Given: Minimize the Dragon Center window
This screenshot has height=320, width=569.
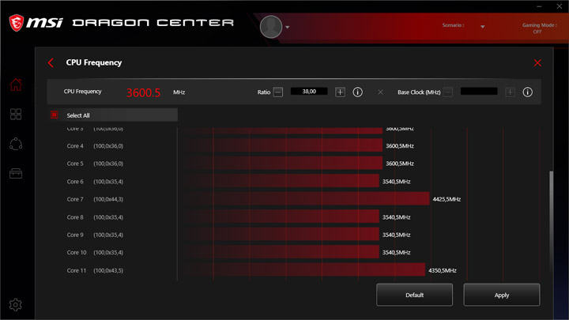Looking at the screenshot, I should (539, 6).
